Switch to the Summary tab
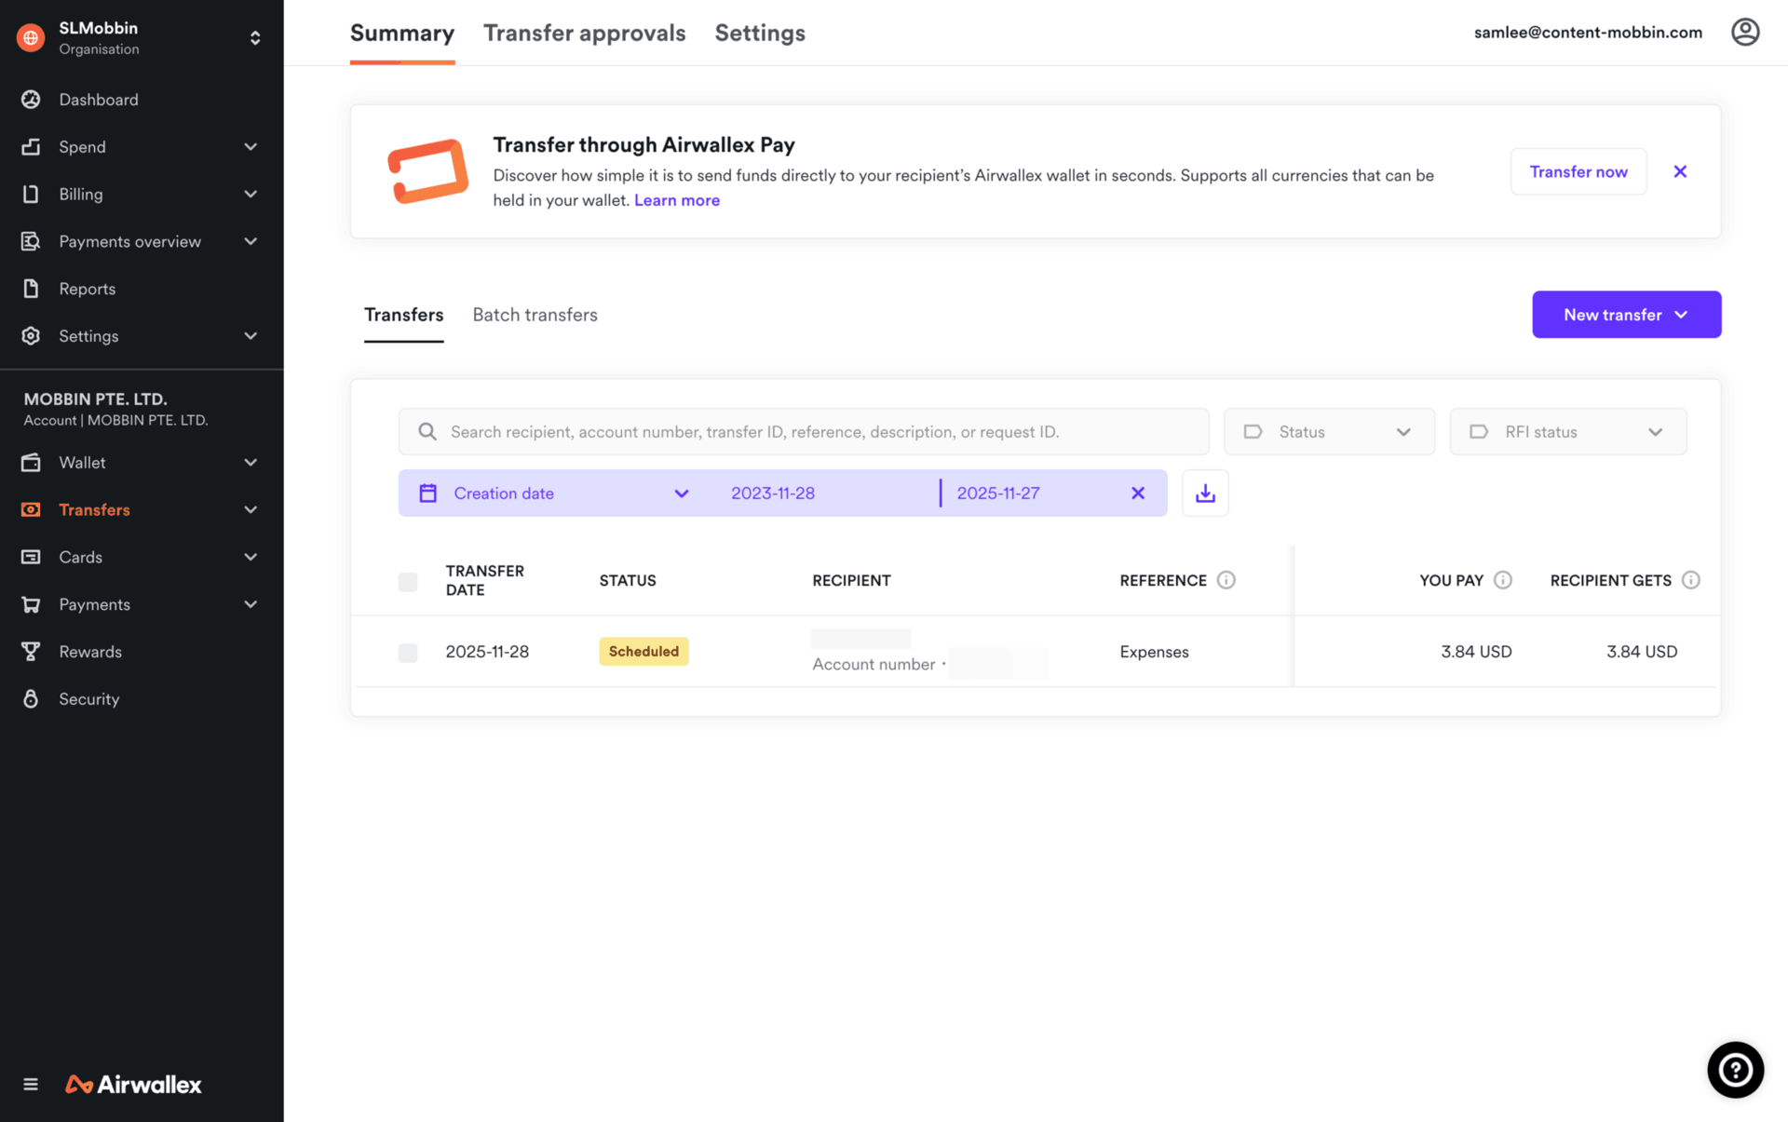 pos(402,33)
